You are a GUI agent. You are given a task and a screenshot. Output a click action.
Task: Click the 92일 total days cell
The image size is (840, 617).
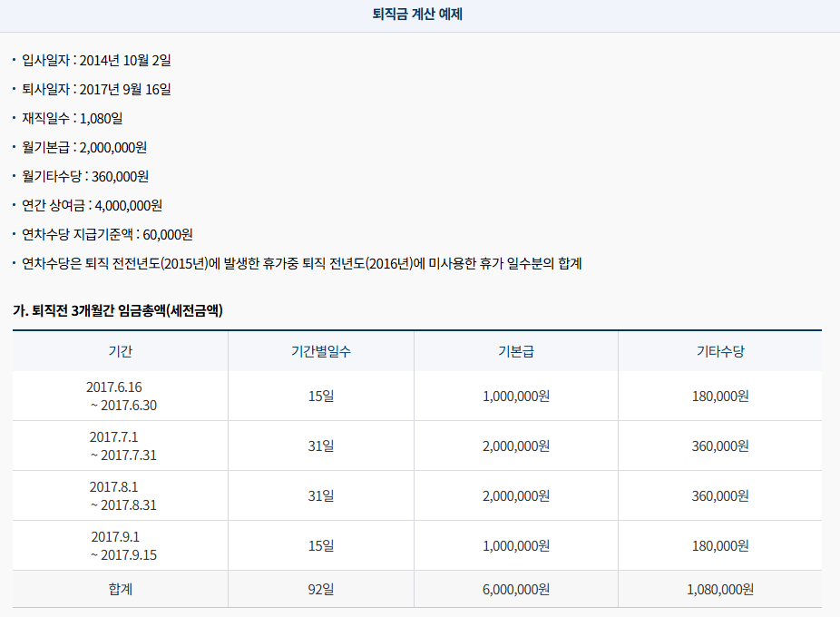[x=321, y=589]
